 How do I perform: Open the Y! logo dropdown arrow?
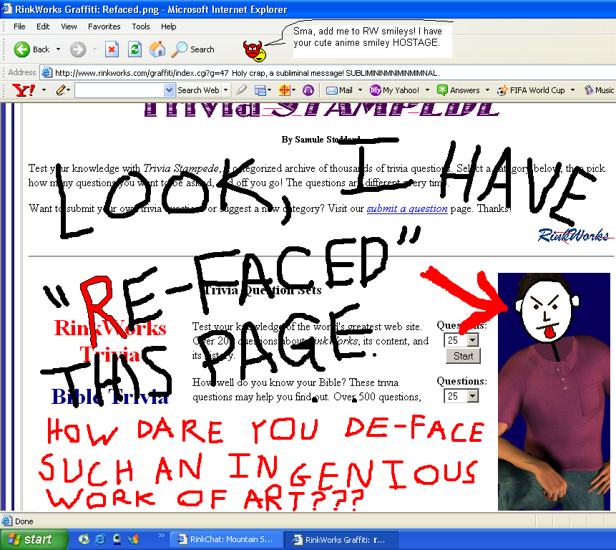click(x=44, y=90)
